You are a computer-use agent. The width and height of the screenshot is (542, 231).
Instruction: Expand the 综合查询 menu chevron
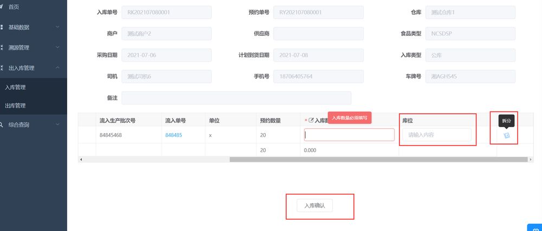(57, 124)
